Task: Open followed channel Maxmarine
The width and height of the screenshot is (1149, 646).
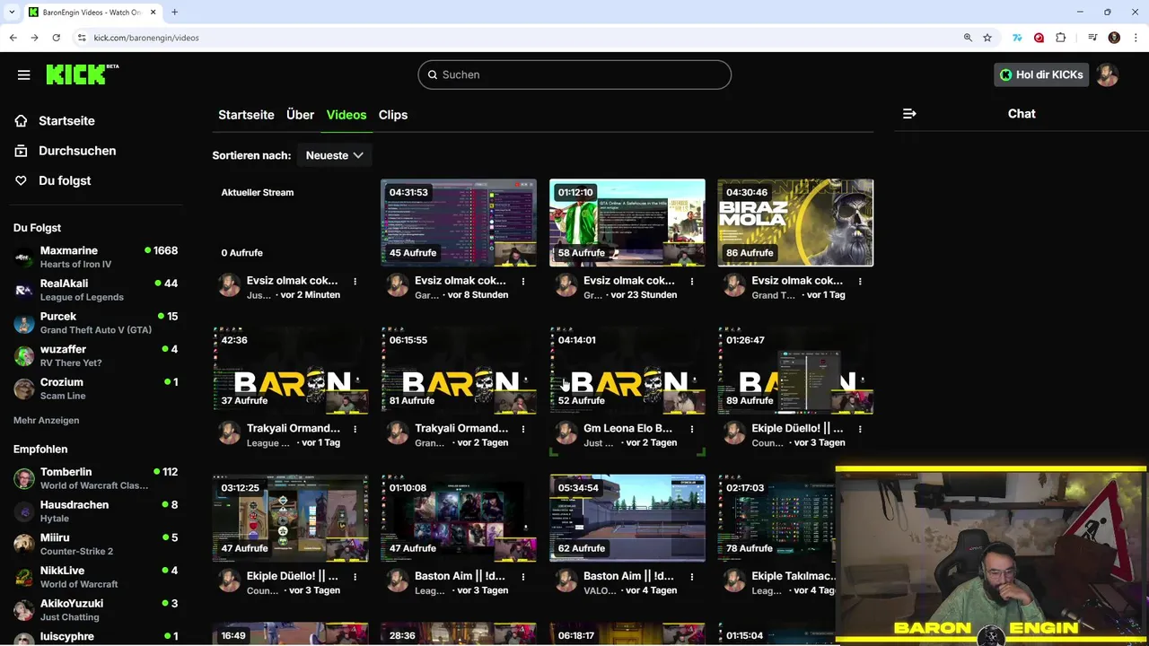Action: (94, 257)
